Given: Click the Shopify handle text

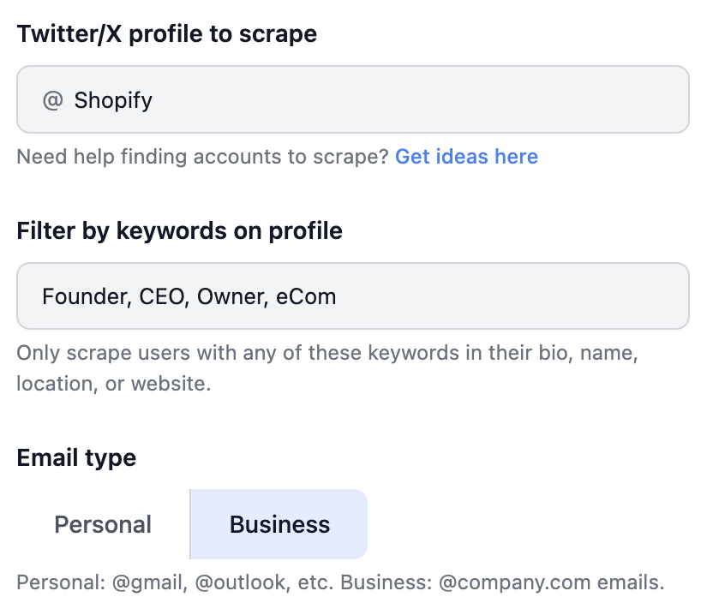Looking at the screenshot, I should 112,99.
